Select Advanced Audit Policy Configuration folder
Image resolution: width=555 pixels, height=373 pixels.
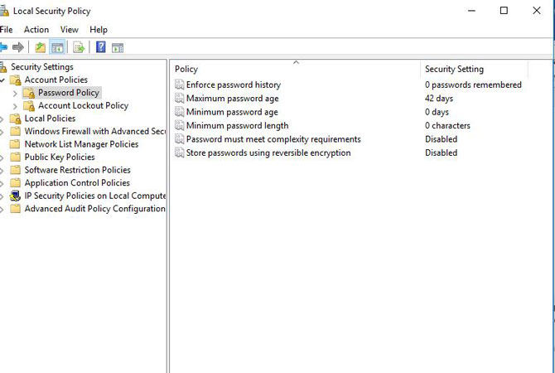(x=95, y=209)
